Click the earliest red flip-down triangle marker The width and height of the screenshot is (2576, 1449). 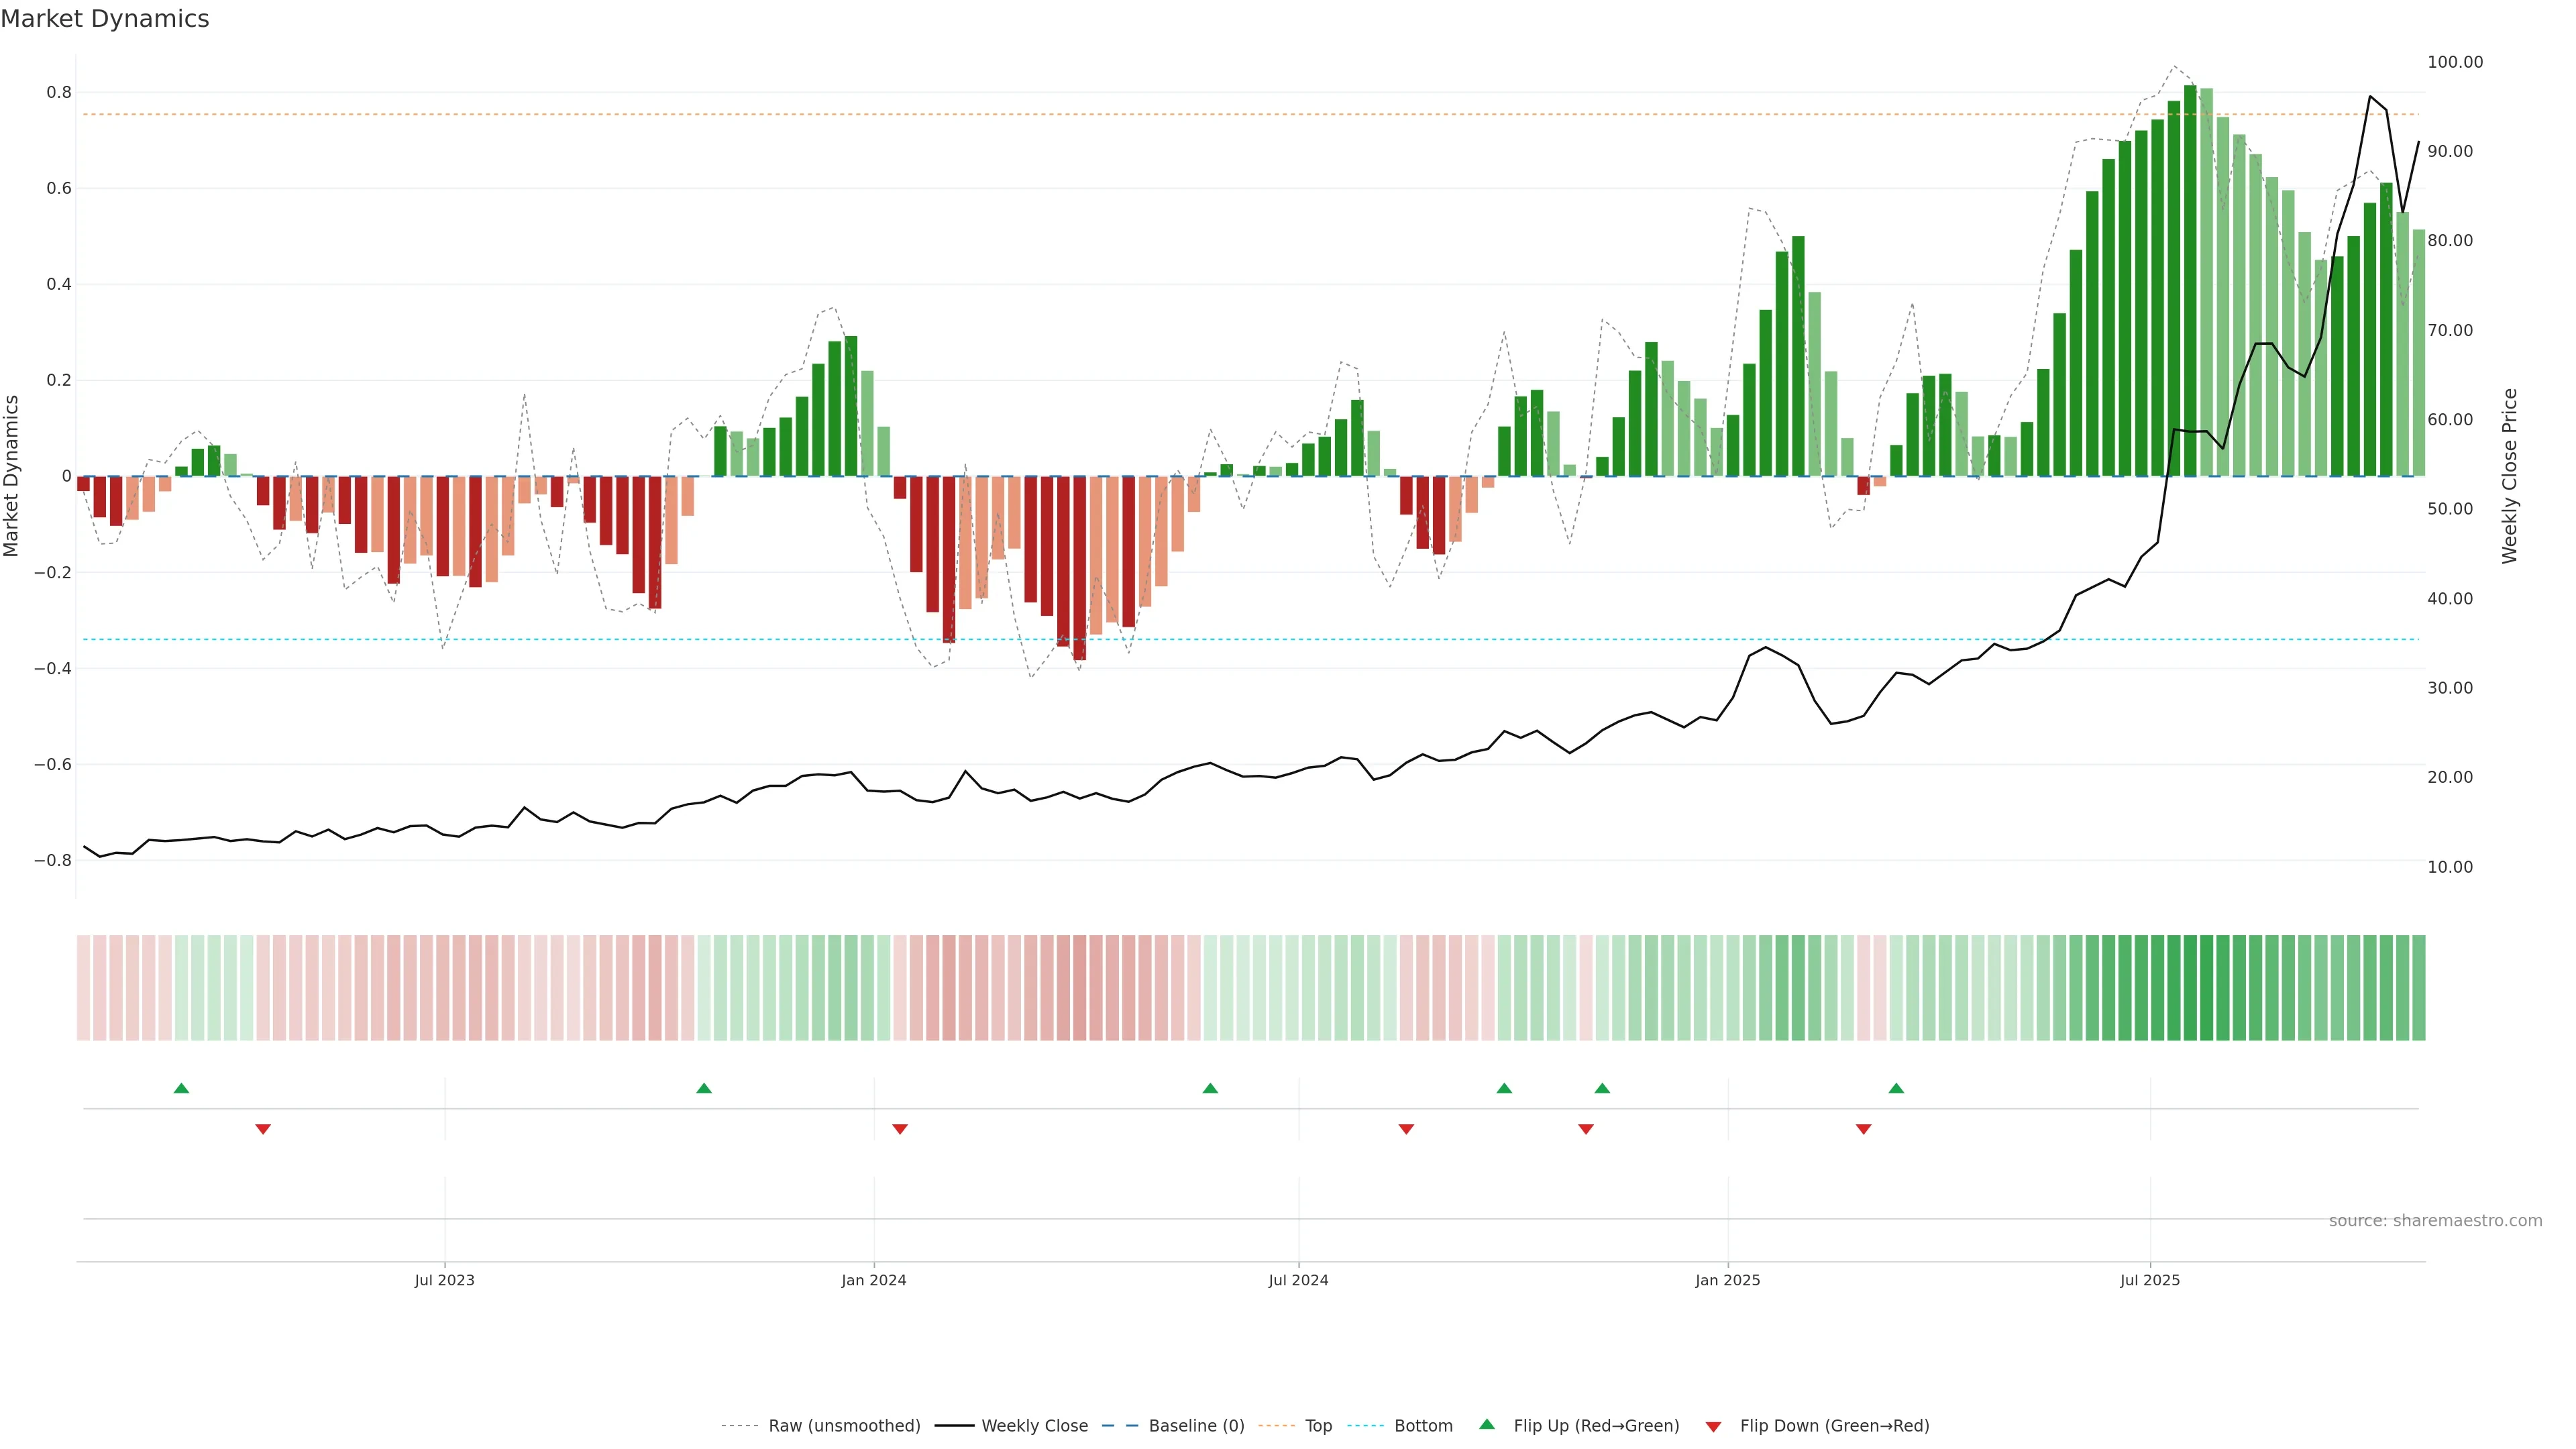pyautogui.click(x=263, y=1129)
